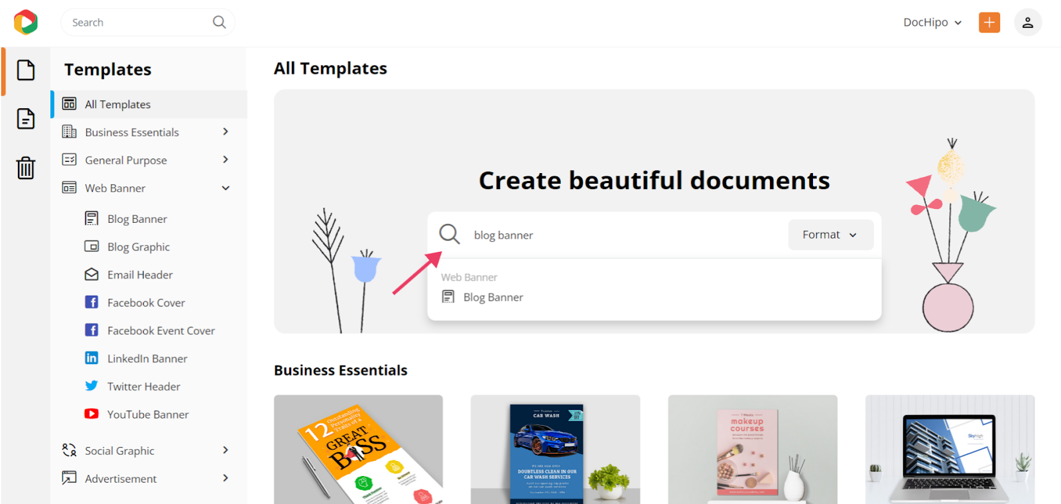Open the laptop Skyhigh template thumbnail

pos(950,450)
